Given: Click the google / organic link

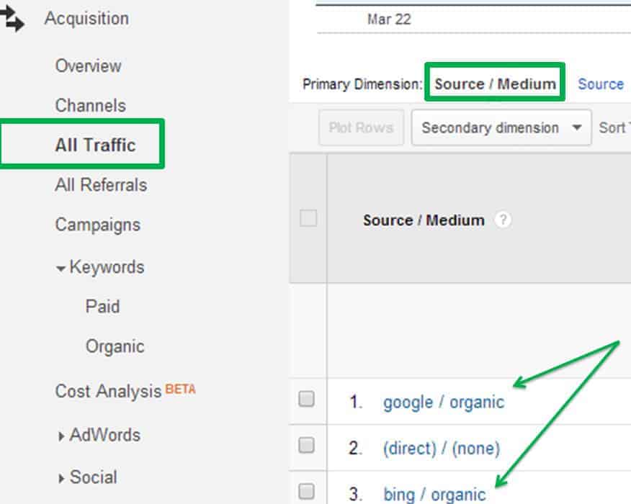Looking at the screenshot, I should [444, 402].
